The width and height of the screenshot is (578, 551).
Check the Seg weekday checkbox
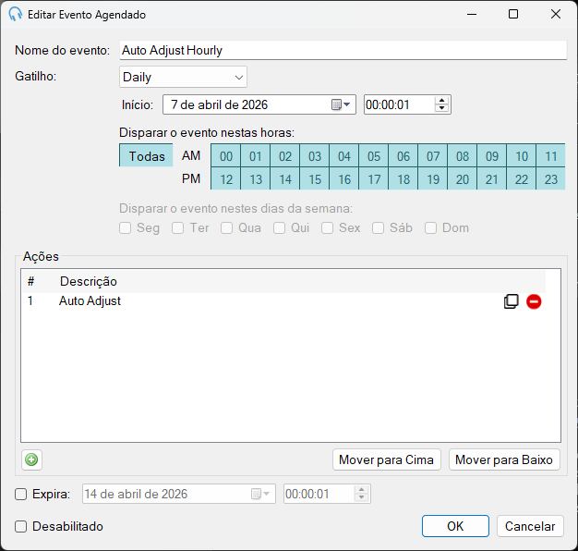126,227
